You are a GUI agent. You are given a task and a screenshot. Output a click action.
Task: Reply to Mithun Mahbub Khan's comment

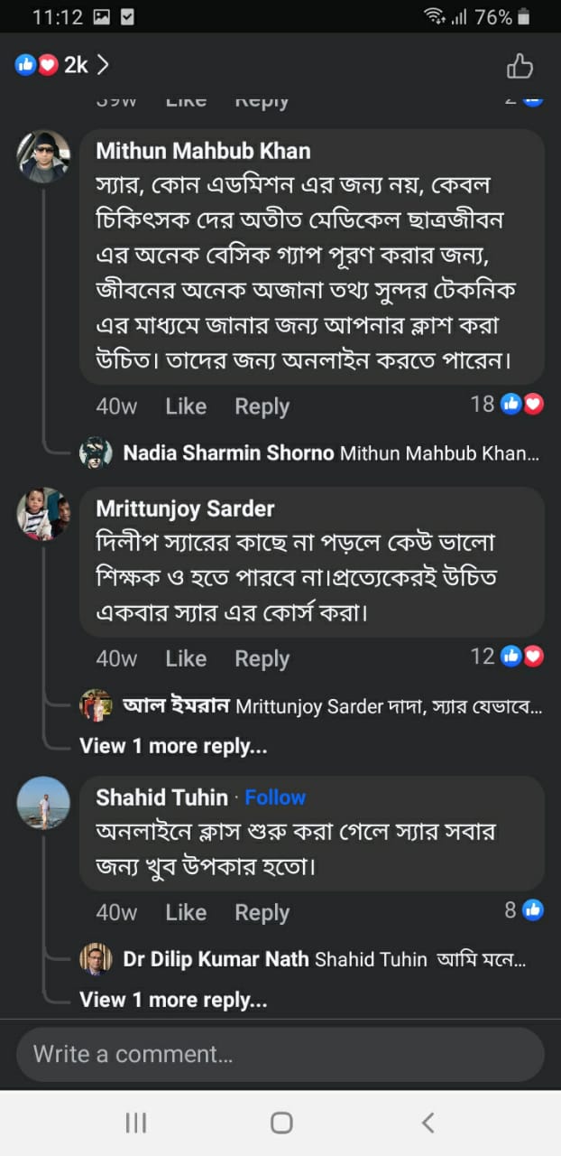[x=262, y=406]
